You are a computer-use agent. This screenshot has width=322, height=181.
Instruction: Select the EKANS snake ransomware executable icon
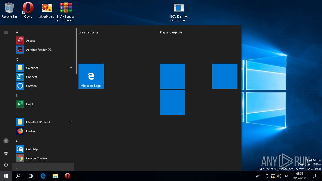pyautogui.click(x=179, y=12)
